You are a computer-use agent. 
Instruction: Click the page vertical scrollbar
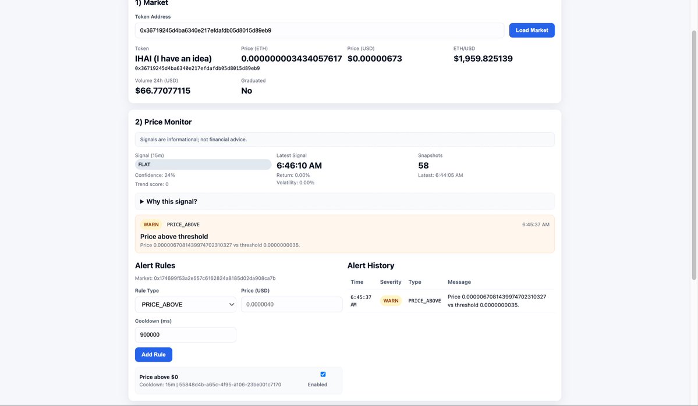coord(693,155)
